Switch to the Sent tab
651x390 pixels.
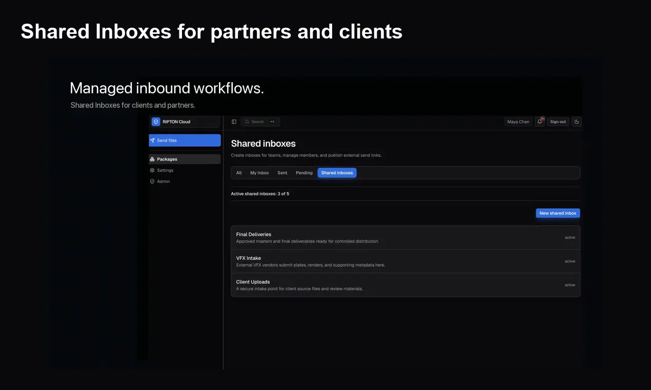pyautogui.click(x=282, y=173)
